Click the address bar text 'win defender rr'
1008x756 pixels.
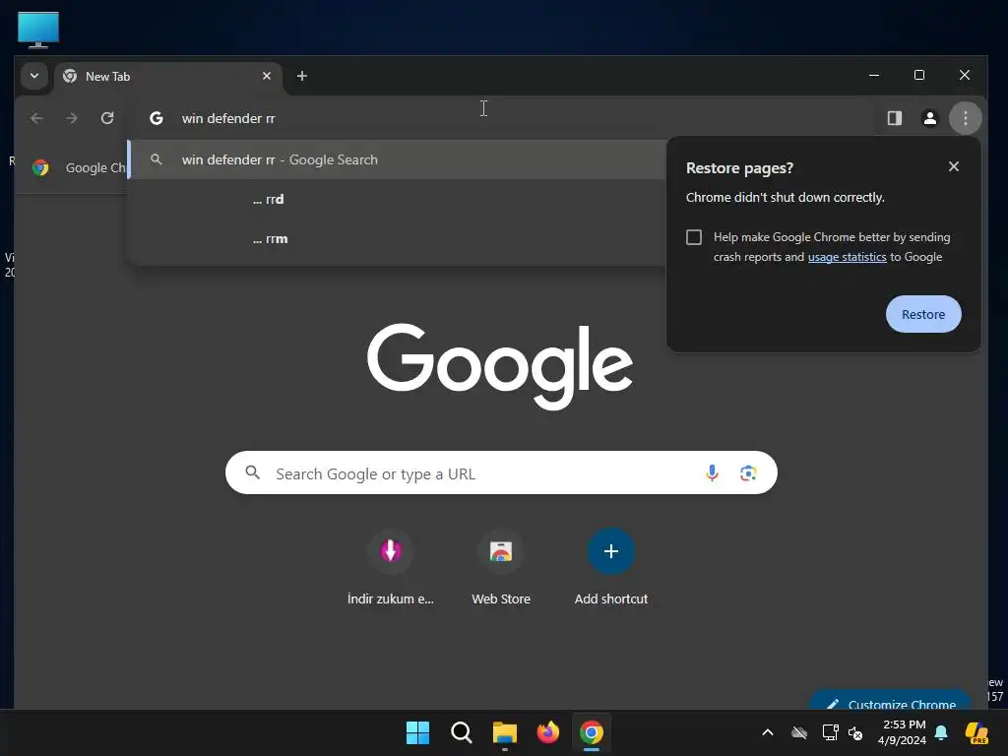pyautogui.click(x=228, y=118)
